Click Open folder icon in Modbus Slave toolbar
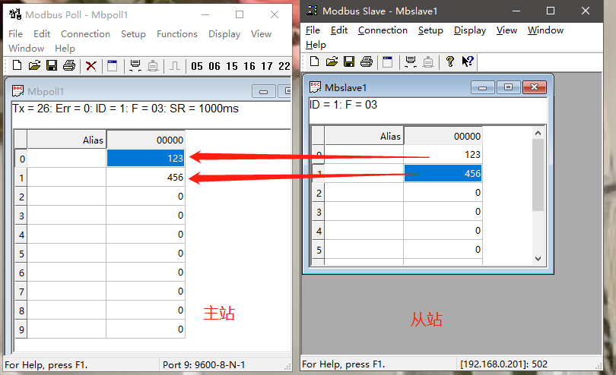Screen dimensions: 616x375 [x=332, y=61]
